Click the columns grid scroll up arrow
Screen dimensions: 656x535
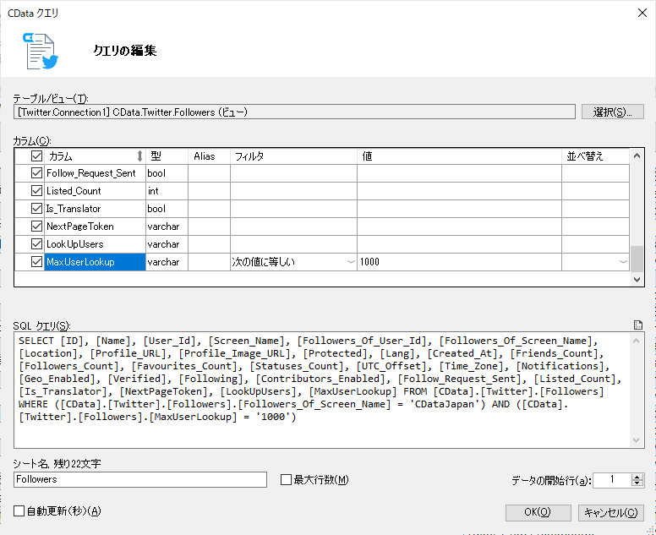pos(637,156)
